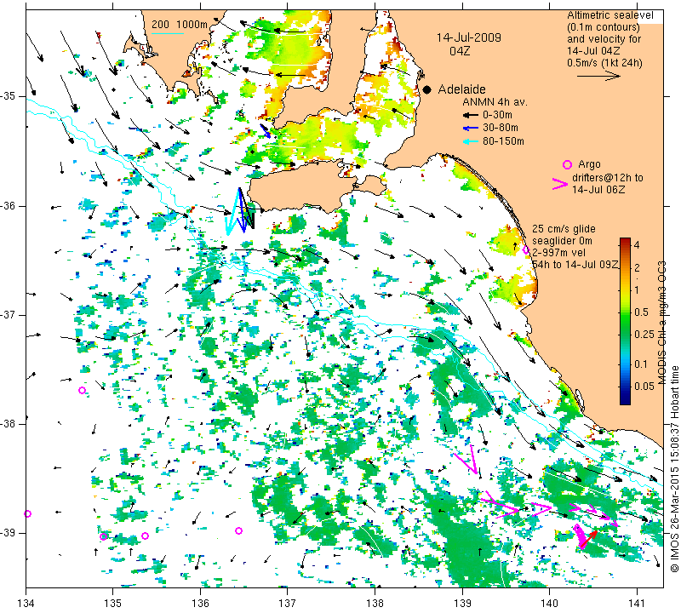The width and height of the screenshot is (681, 613).
Task: Click the drifters@12h to label
Action: [608, 177]
